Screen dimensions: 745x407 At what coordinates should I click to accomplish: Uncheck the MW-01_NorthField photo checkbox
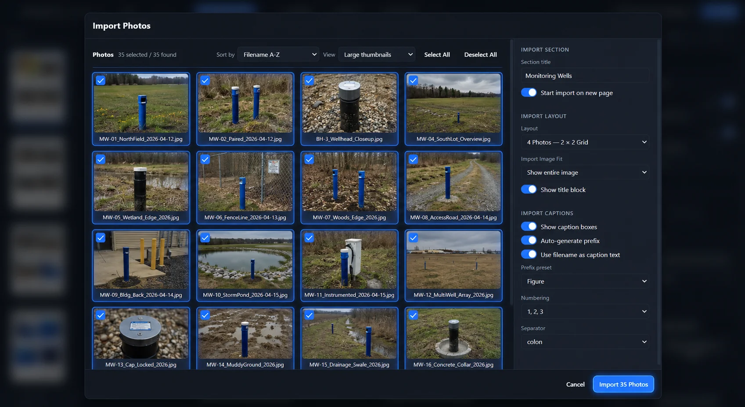tap(101, 80)
